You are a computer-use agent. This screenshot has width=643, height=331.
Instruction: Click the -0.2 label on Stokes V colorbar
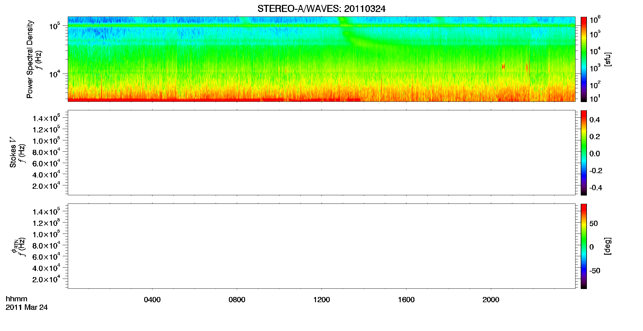pyautogui.click(x=596, y=171)
